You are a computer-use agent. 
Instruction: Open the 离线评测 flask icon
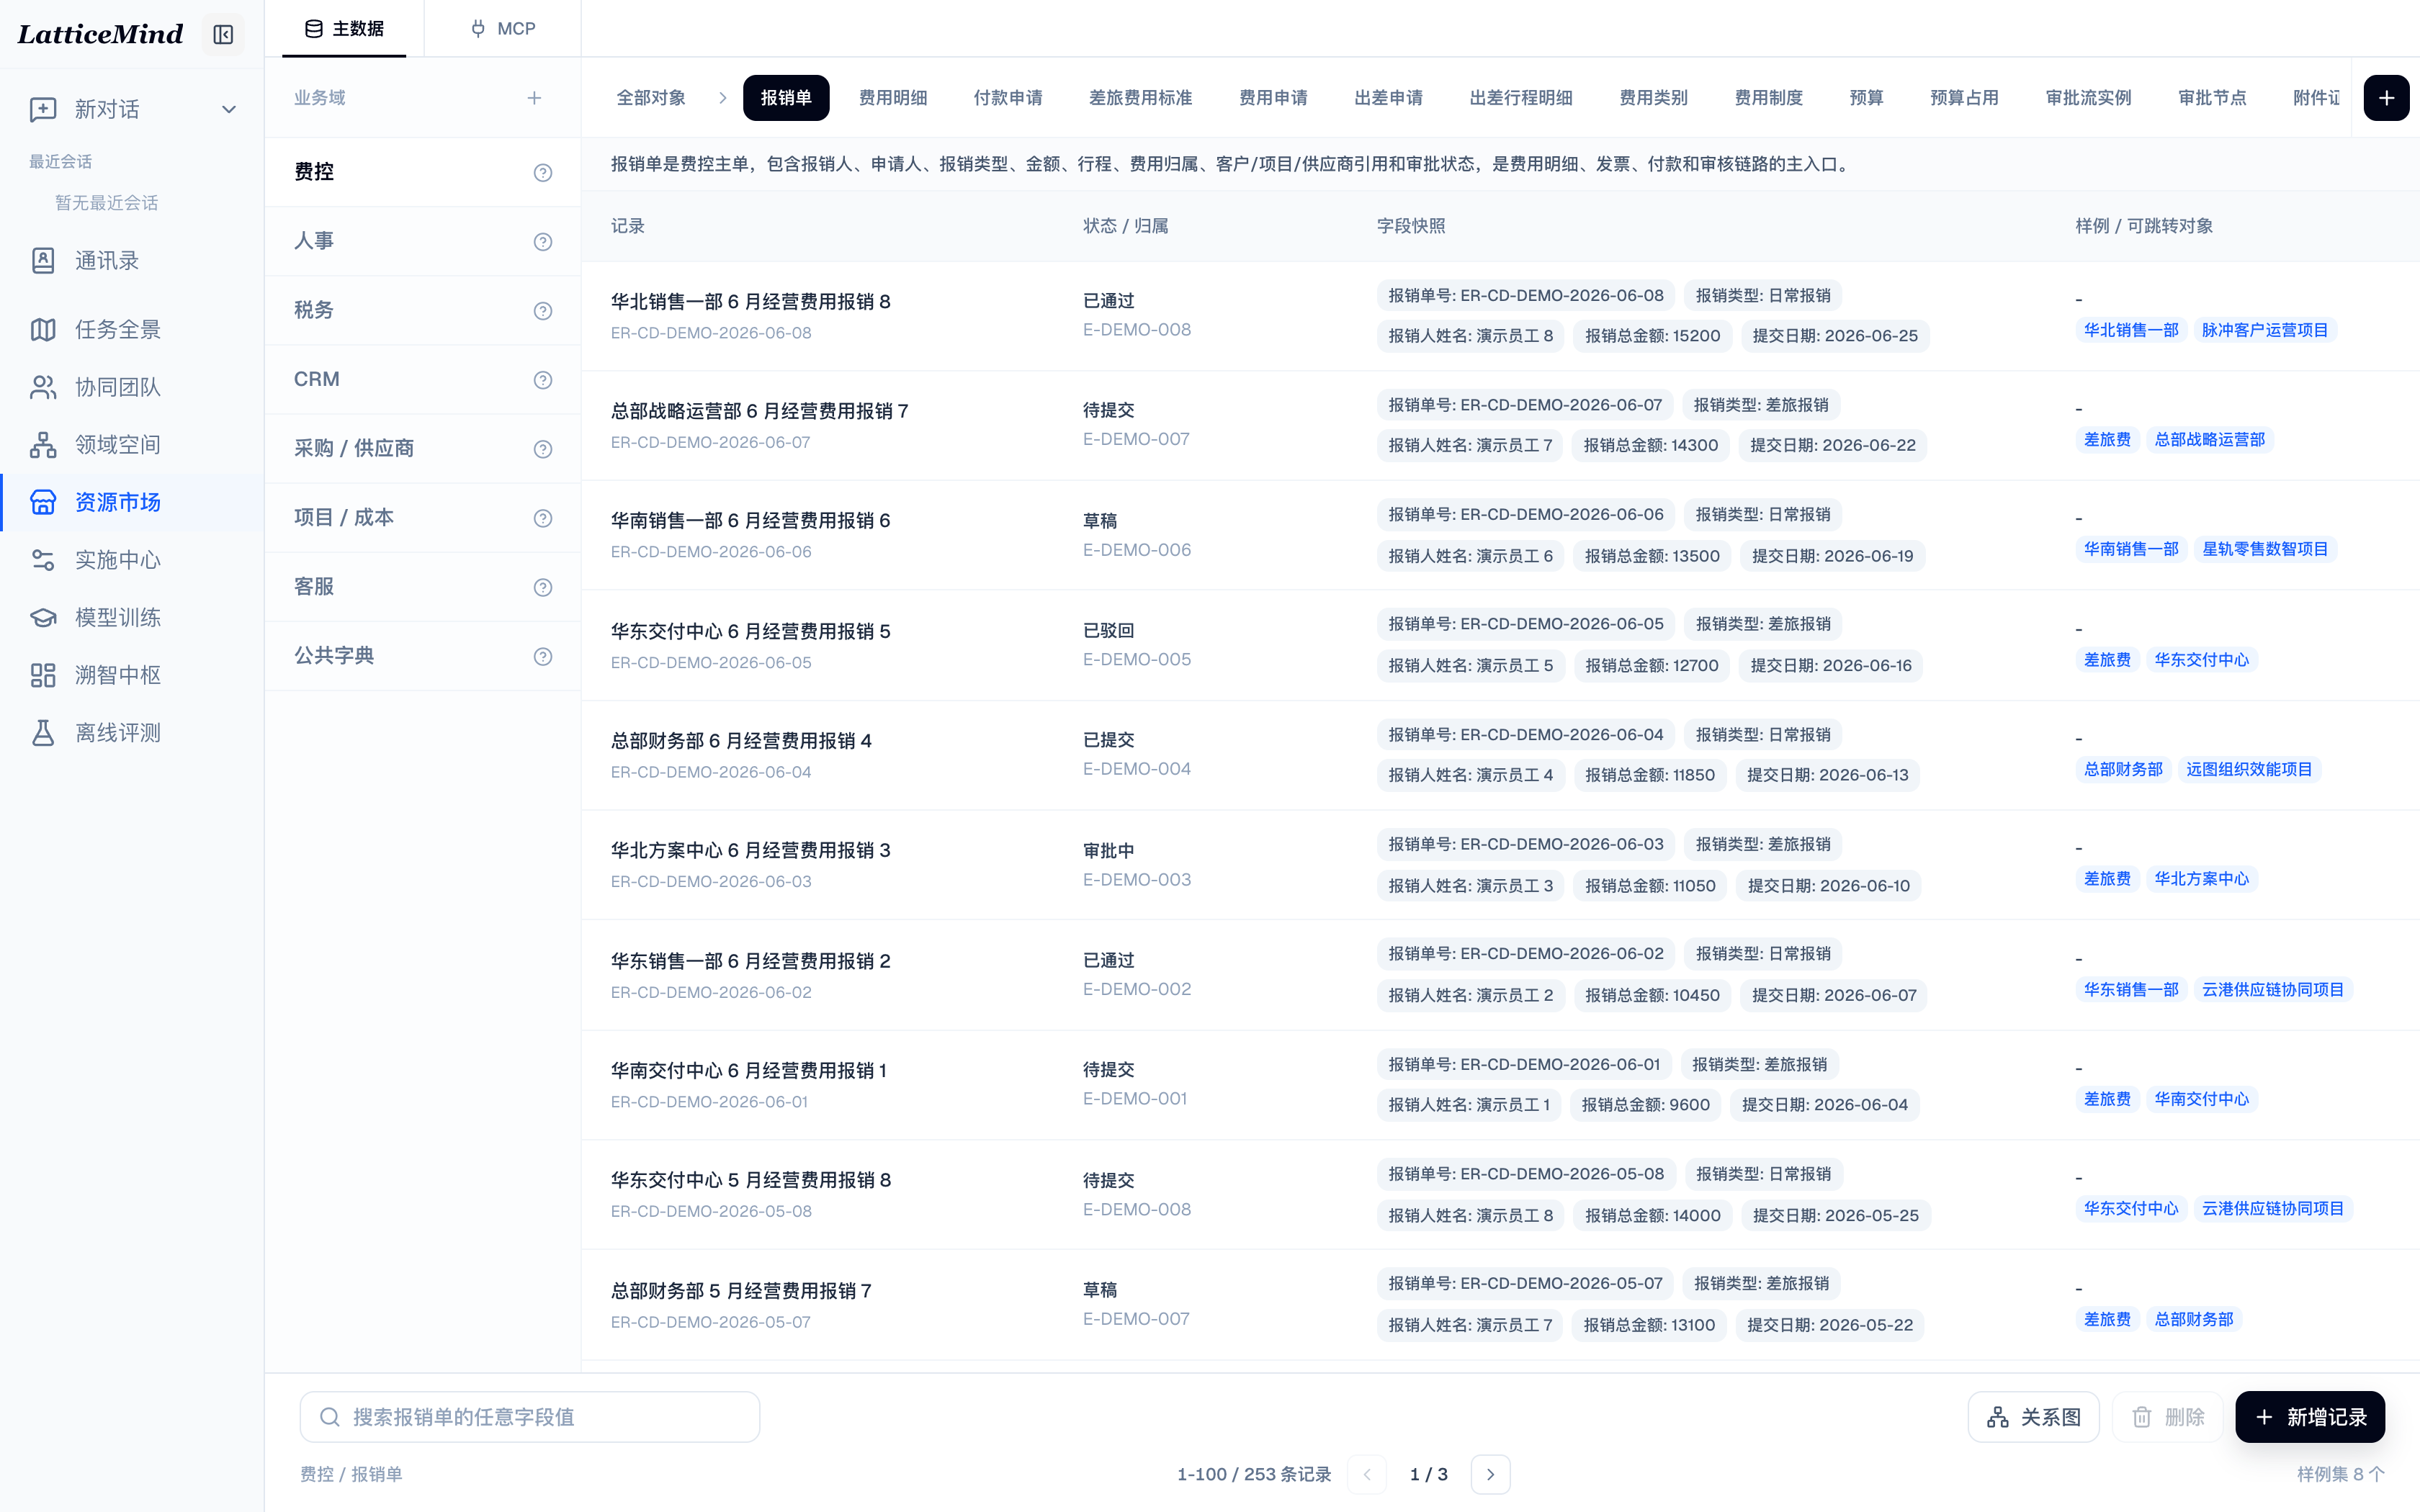[43, 733]
